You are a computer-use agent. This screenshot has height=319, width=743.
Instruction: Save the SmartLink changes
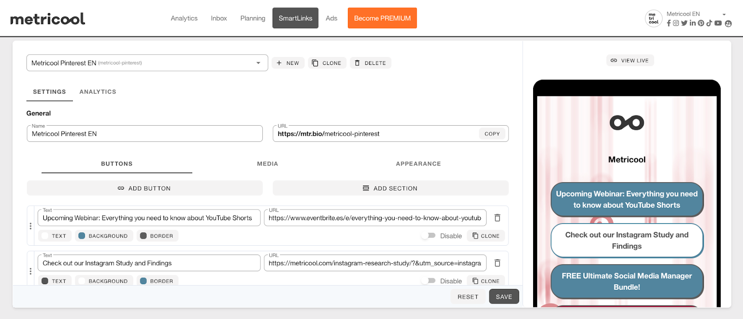(x=504, y=297)
